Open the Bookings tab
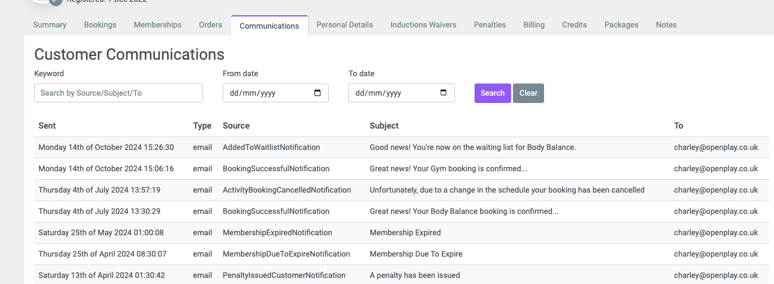 click(100, 25)
